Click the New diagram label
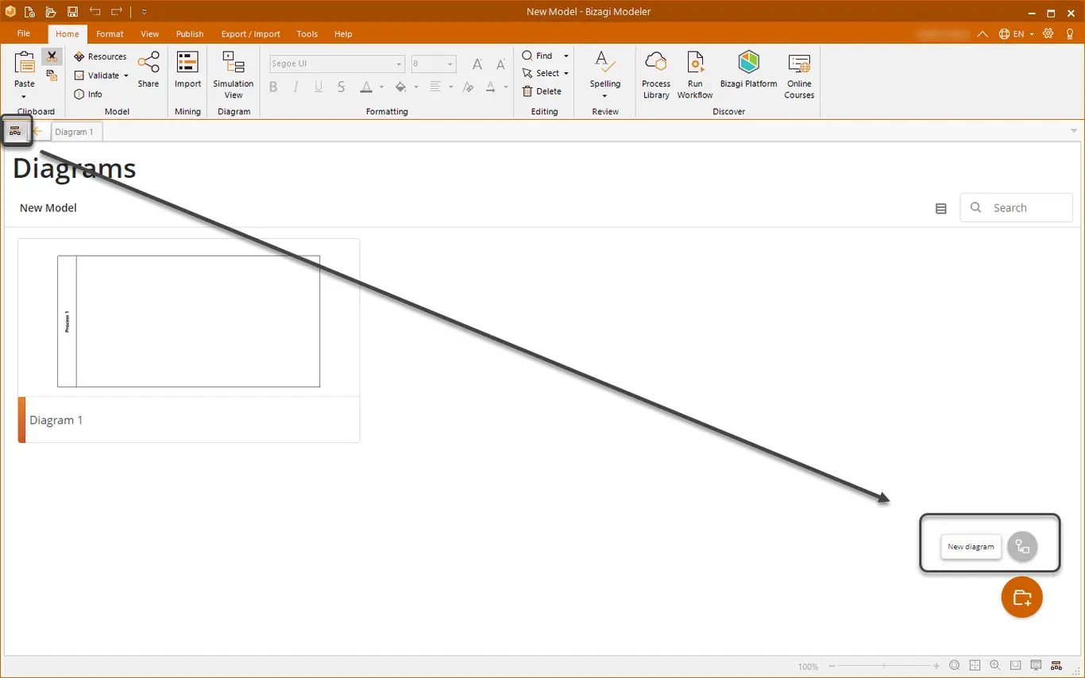 pyautogui.click(x=971, y=547)
